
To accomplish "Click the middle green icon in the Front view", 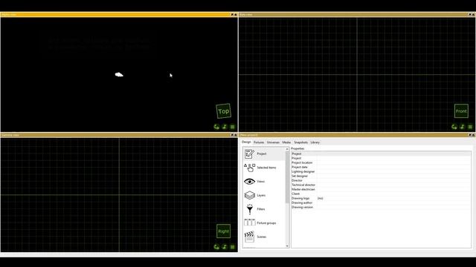I will coord(463,127).
